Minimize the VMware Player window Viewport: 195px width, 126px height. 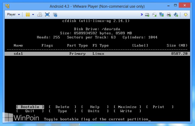coord(168,5)
